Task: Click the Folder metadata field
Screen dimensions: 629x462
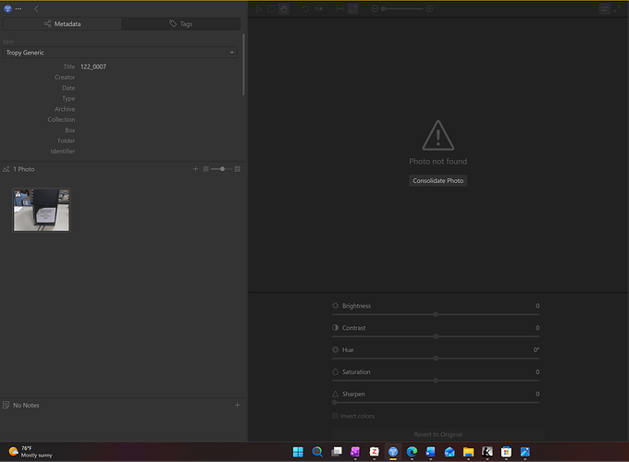Action: (158, 140)
